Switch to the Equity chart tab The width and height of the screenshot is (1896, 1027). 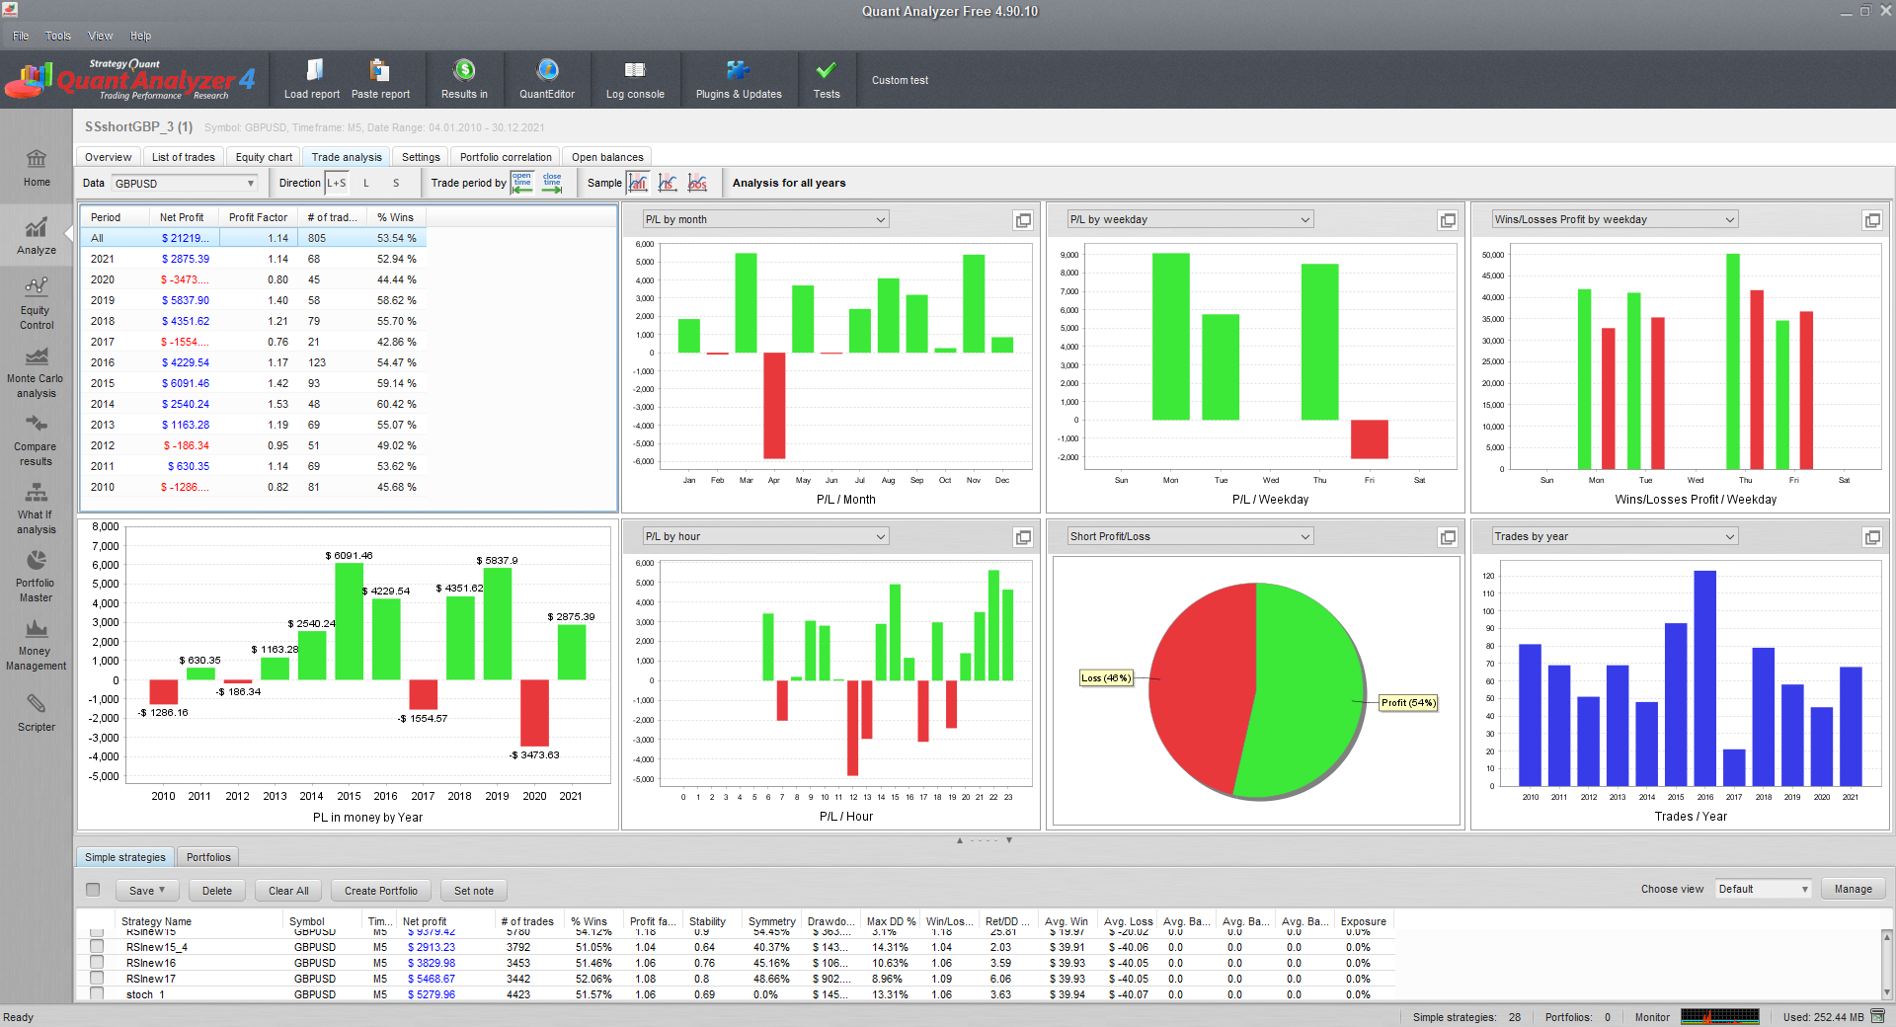(264, 157)
